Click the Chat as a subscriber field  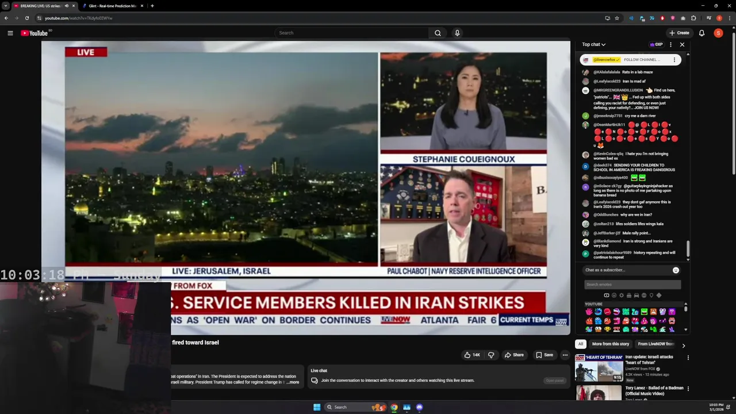click(x=627, y=270)
